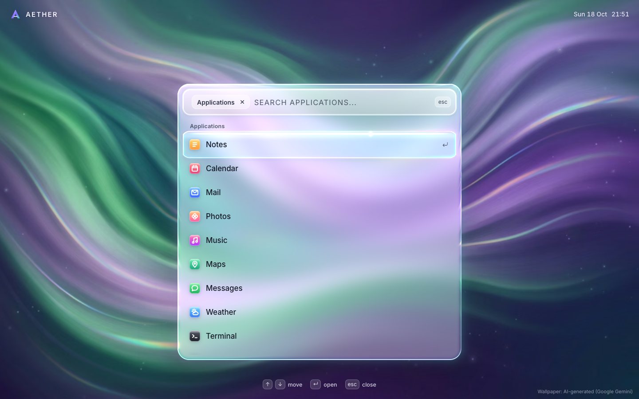Choose the "Messages" label
This screenshot has width=639, height=399.
coord(224,288)
